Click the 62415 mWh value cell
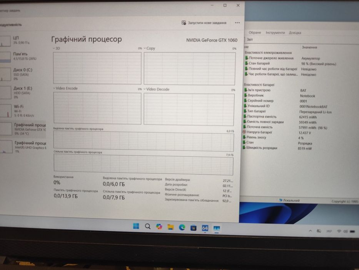The width and height of the screenshot is (359, 270). coord(308,117)
